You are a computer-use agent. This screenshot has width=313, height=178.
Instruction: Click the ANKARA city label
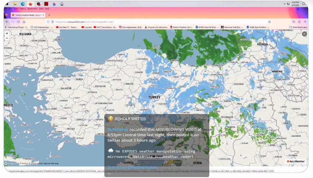tap(129, 84)
